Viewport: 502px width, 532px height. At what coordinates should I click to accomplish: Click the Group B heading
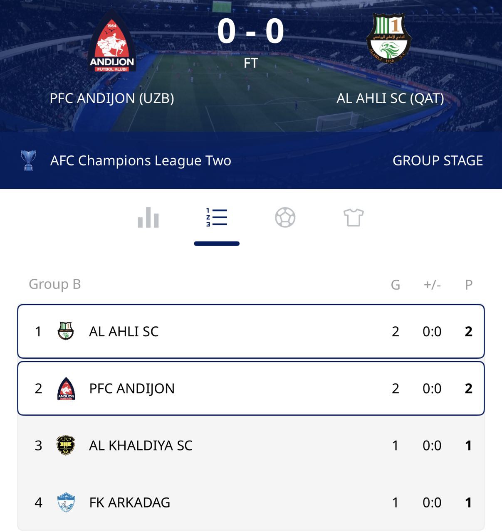(54, 284)
